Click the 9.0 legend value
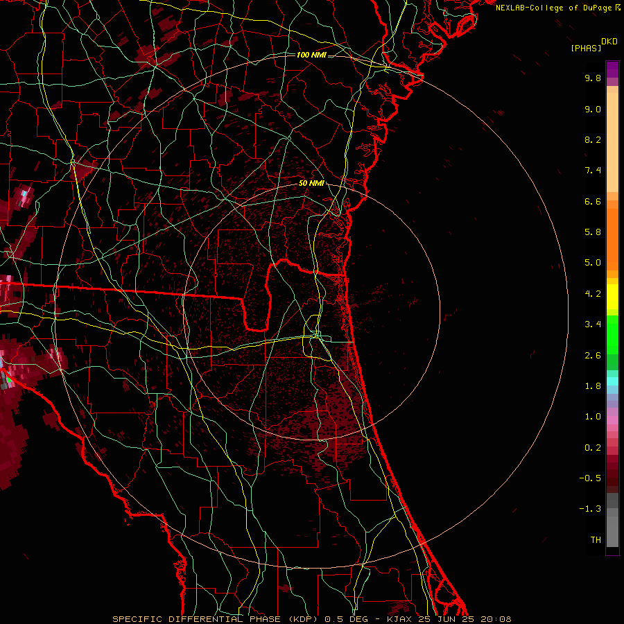Image resolution: width=624 pixels, height=624 pixels. point(593,109)
